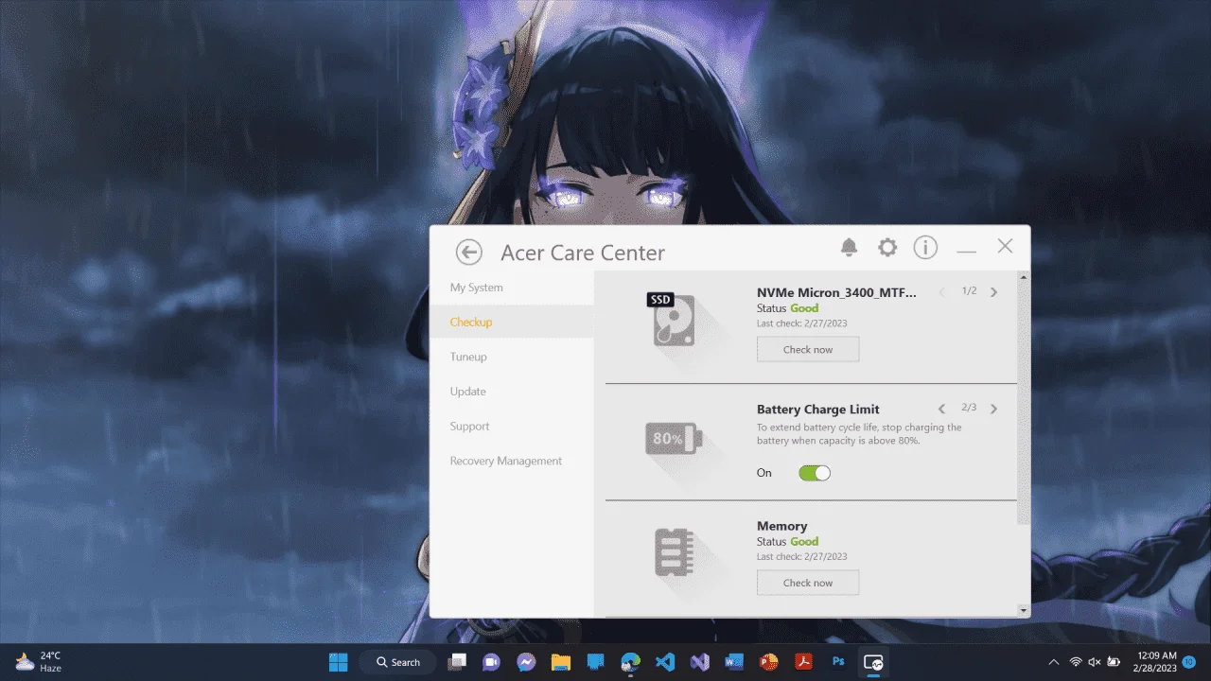The width and height of the screenshot is (1211, 681).
Task: Go to the Update section
Action: pyautogui.click(x=512, y=392)
